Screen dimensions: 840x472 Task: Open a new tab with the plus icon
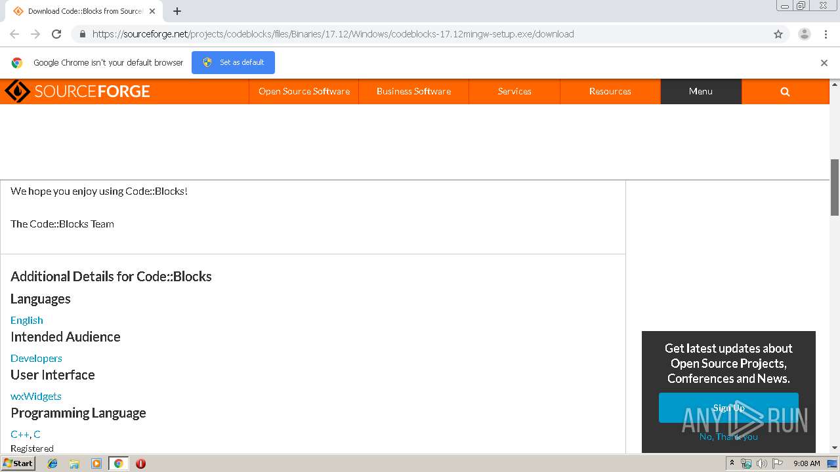(177, 11)
